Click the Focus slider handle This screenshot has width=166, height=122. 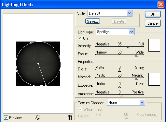(x=136, y=55)
